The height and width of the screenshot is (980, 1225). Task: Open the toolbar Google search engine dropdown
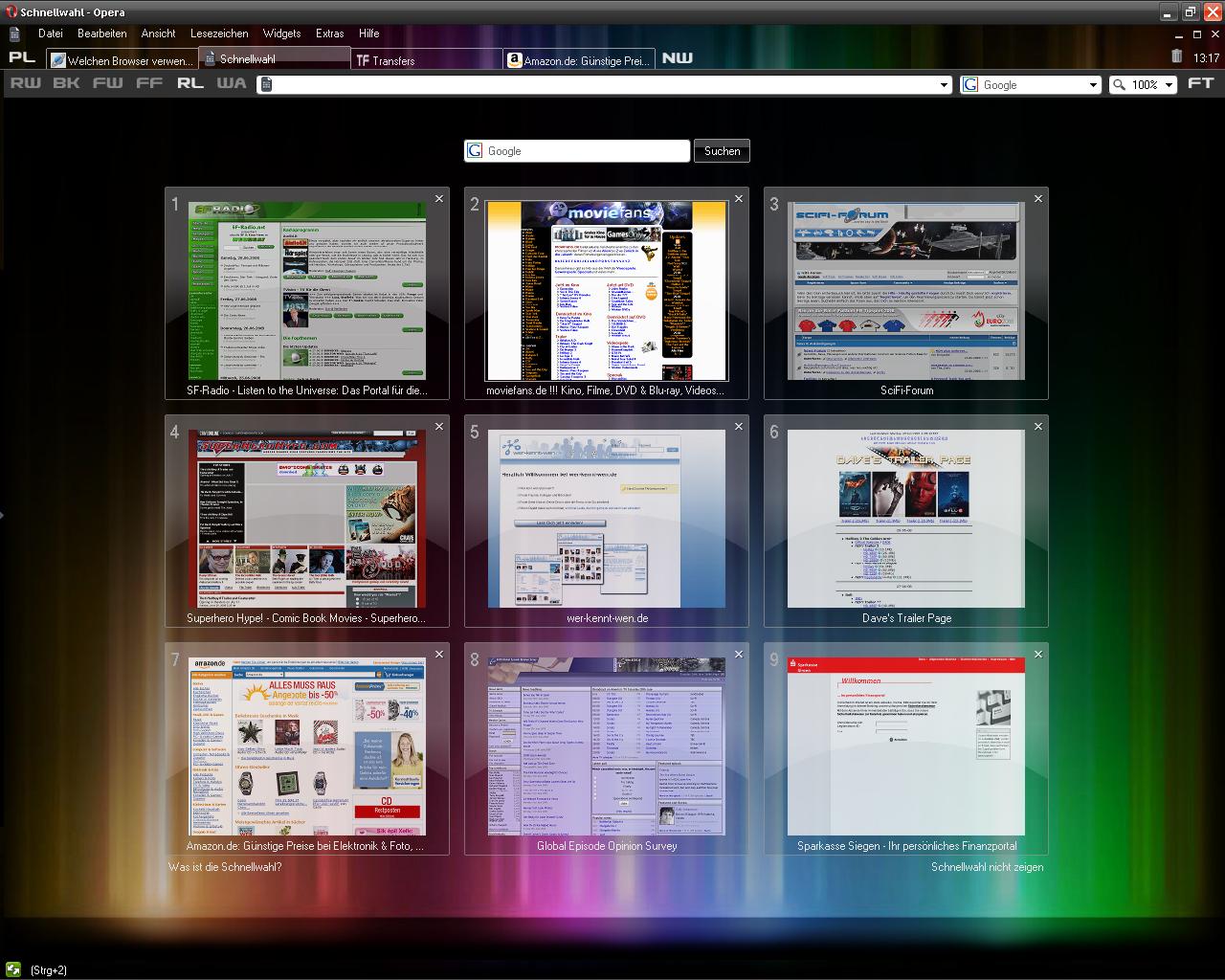tap(1093, 85)
